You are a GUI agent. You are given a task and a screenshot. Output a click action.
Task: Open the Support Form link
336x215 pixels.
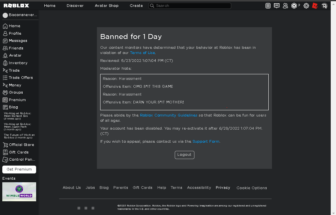[x=206, y=142]
